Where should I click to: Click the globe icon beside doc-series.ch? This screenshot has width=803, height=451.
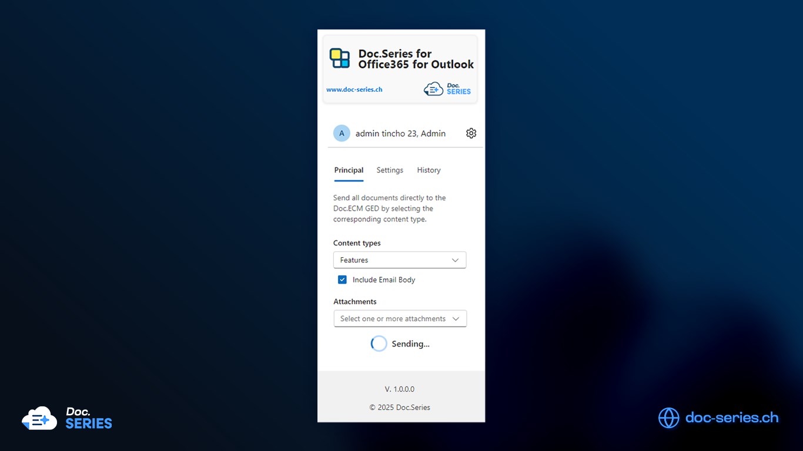(x=668, y=418)
